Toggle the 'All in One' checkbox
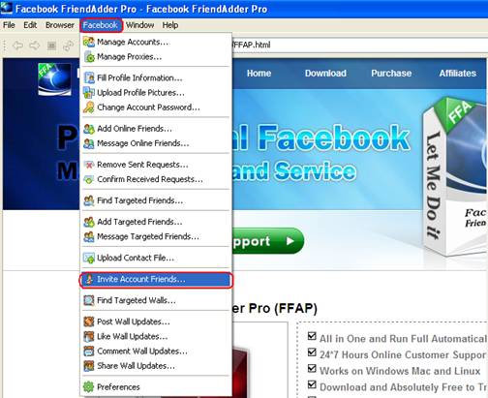The width and height of the screenshot is (488, 398). tap(312, 336)
